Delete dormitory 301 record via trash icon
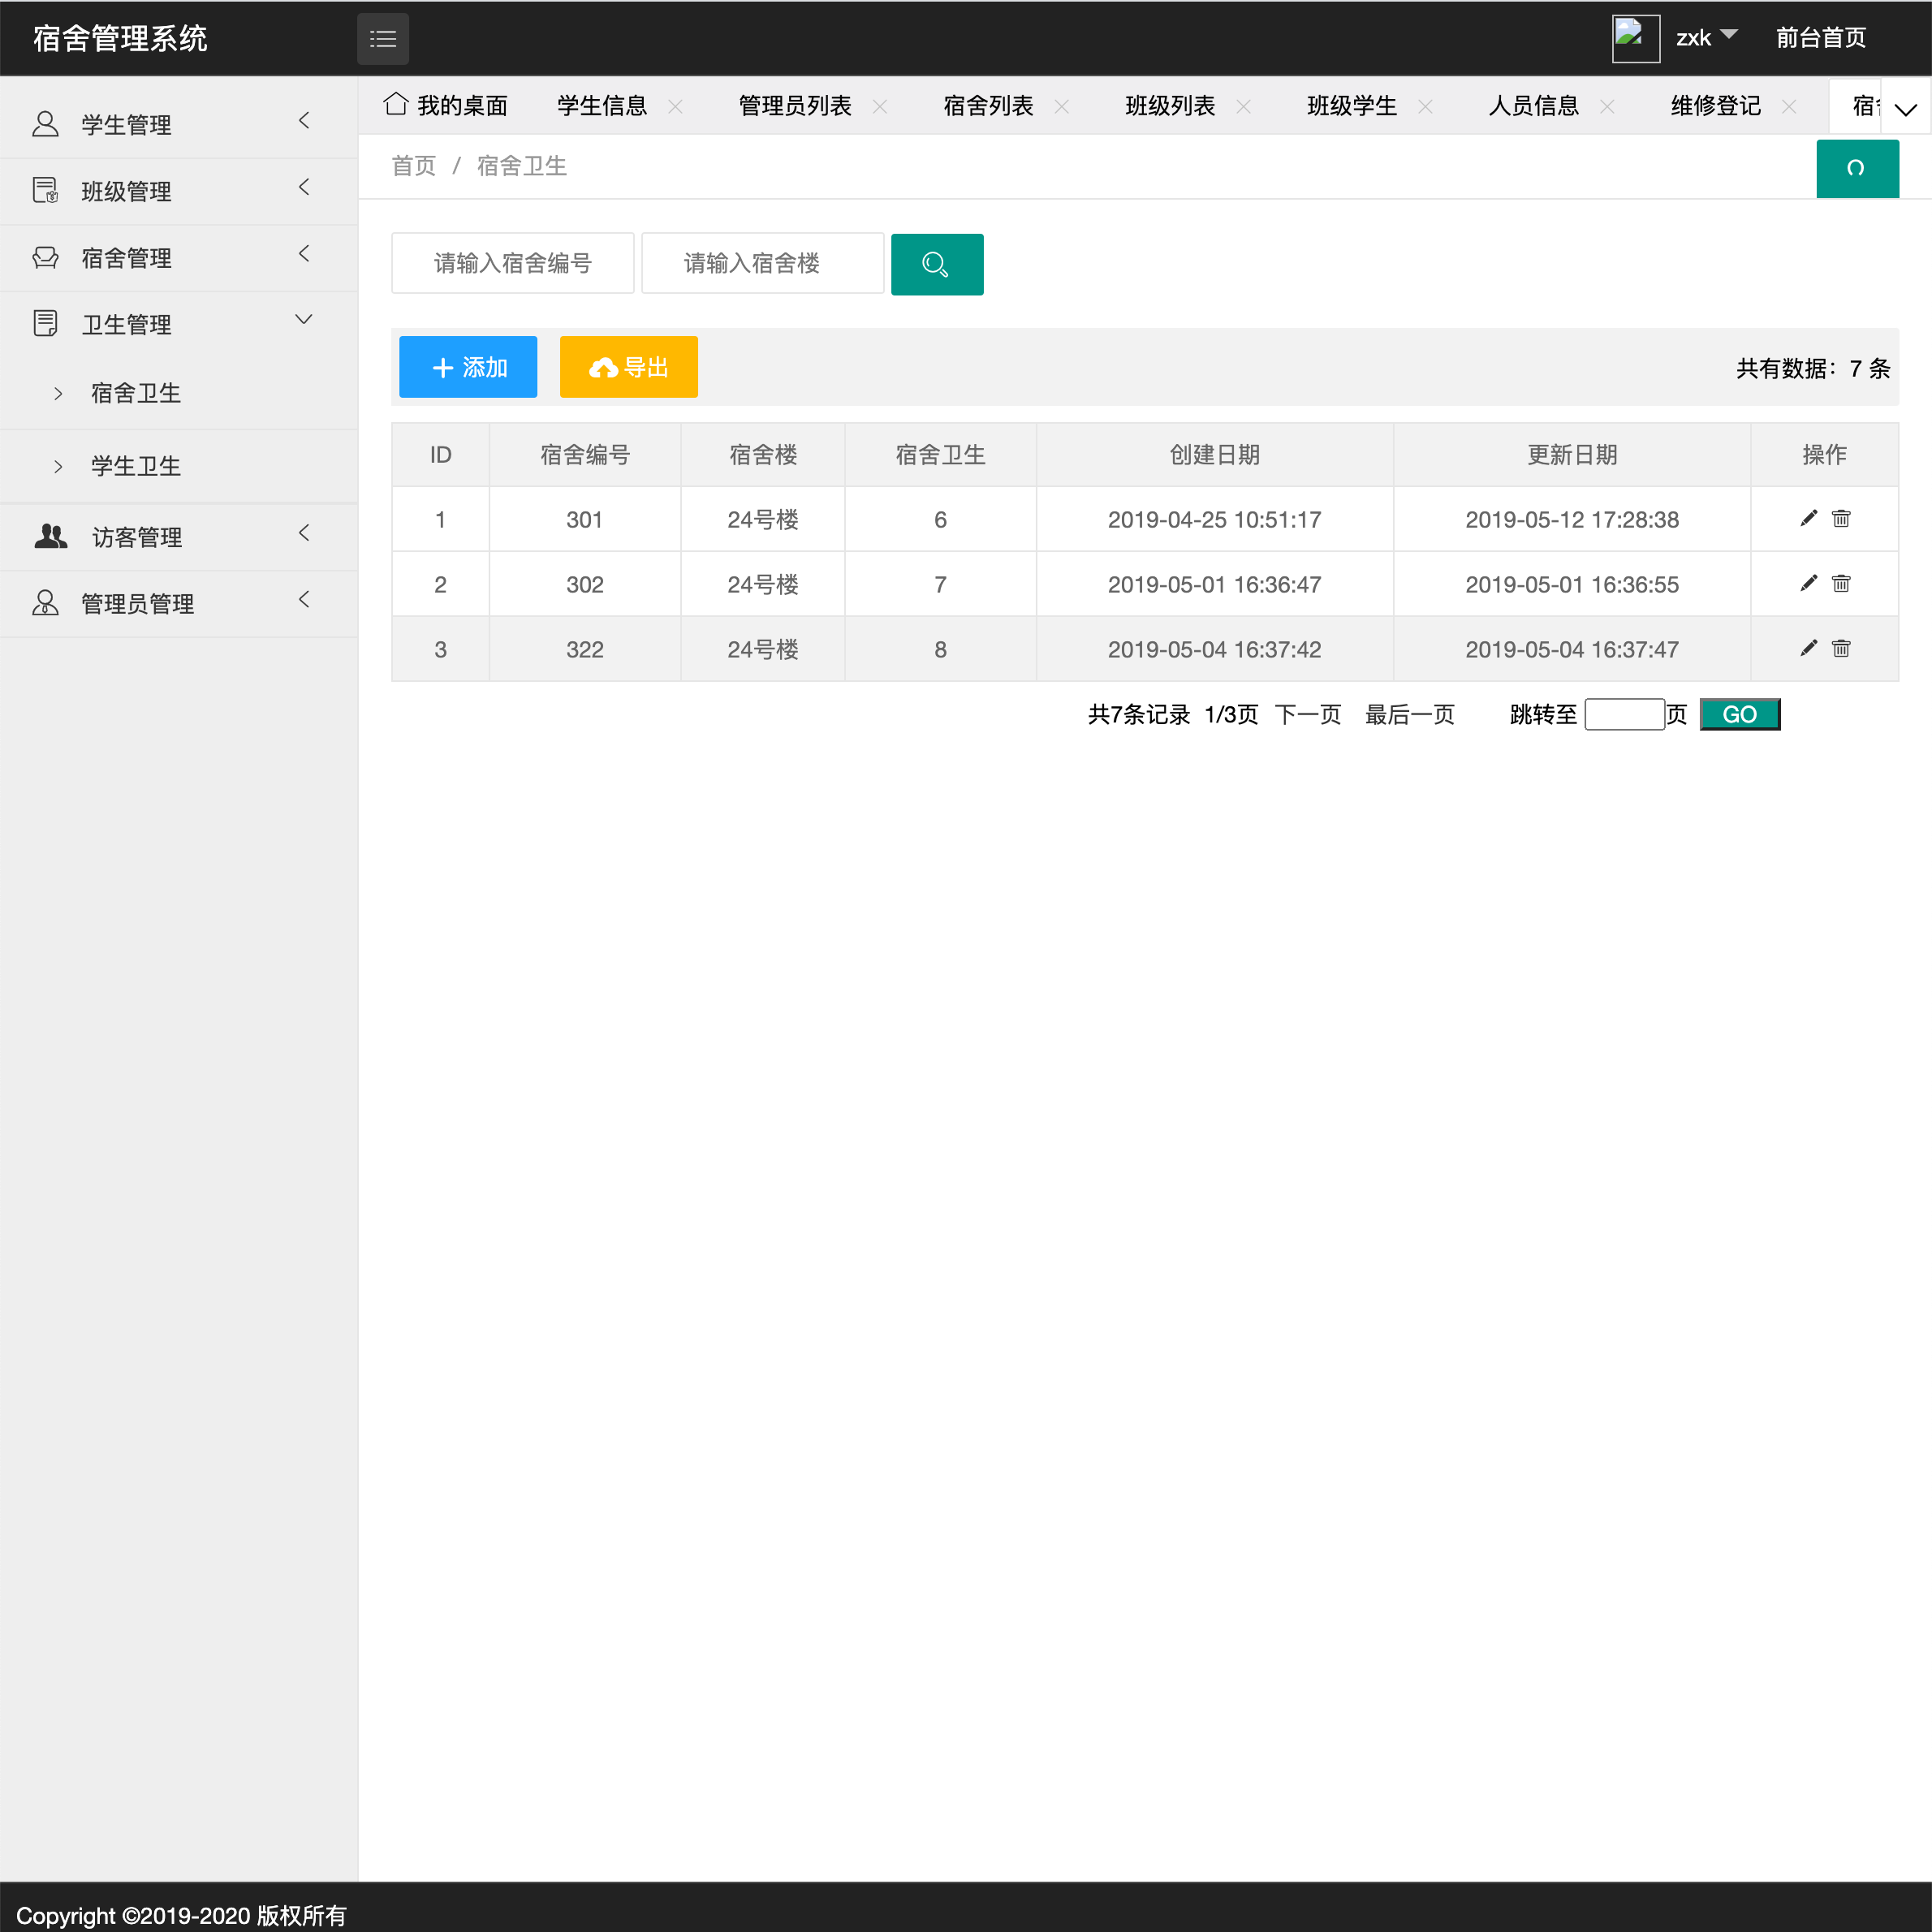Viewport: 1932px width, 1932px height. (x=1840, y=518)
